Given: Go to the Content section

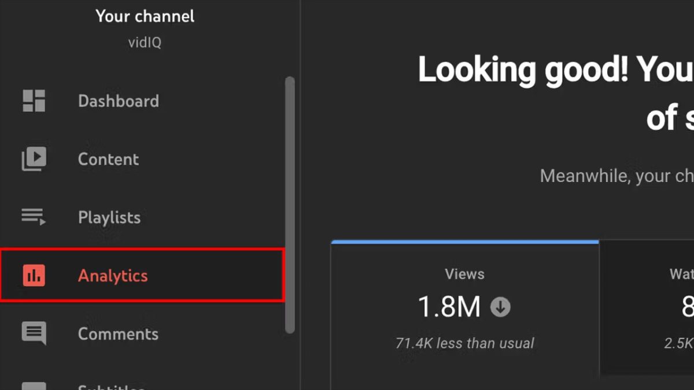Looking at the screenshot, I should pos(142,159).
